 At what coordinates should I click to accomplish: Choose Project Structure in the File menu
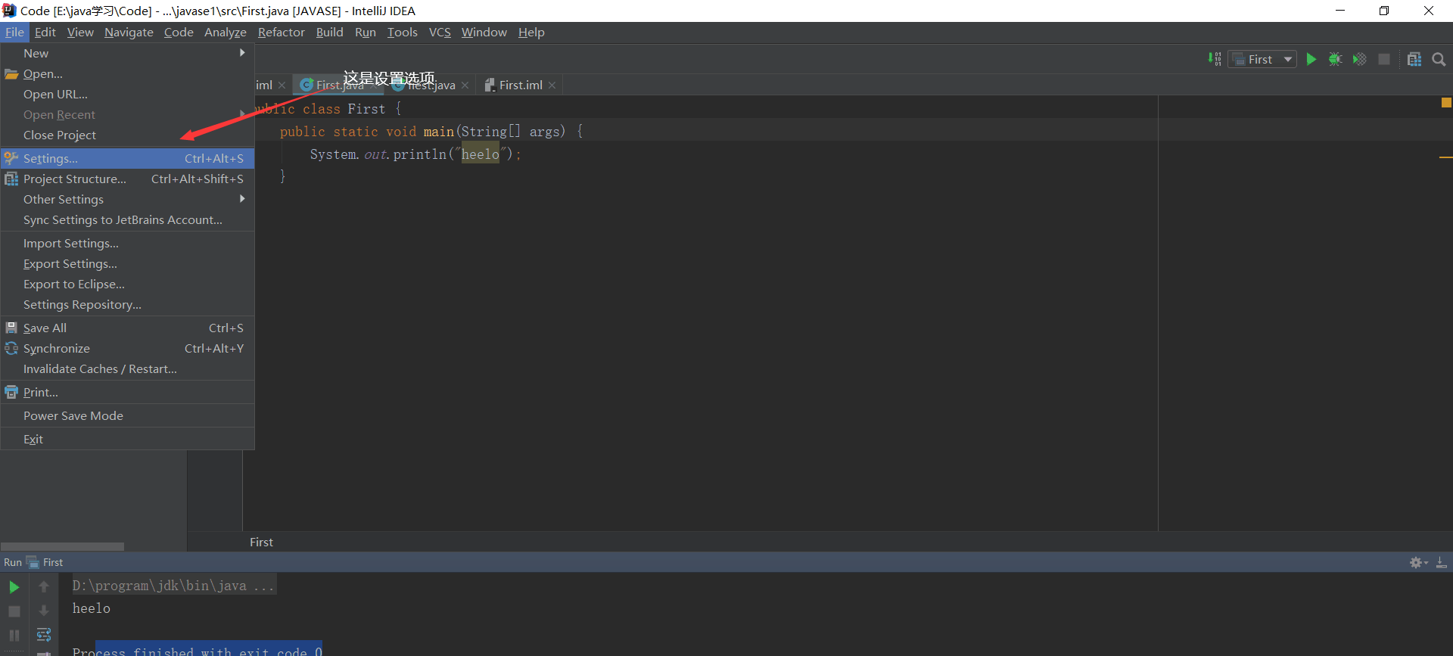pyautogui.click(x=127, y=179)
